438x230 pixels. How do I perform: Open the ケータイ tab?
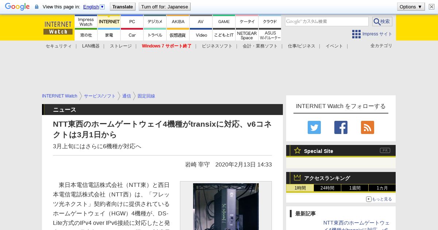click(x=247, y=22)
